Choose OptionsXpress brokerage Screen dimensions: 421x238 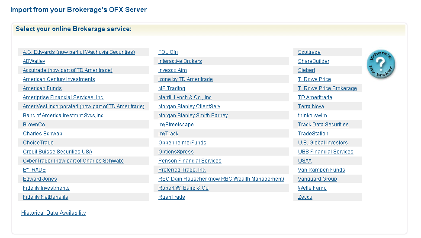[176, 152]
